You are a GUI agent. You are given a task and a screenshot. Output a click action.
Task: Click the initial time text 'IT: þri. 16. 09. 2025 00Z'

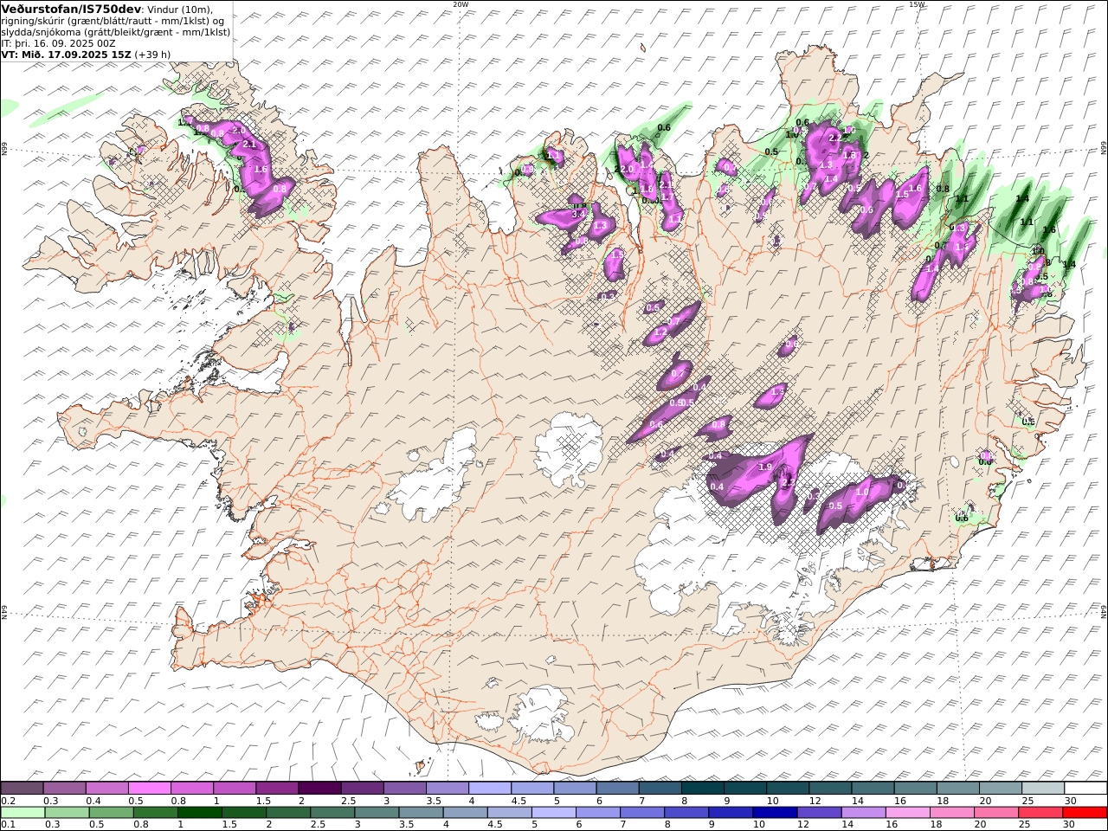point(59,42)
